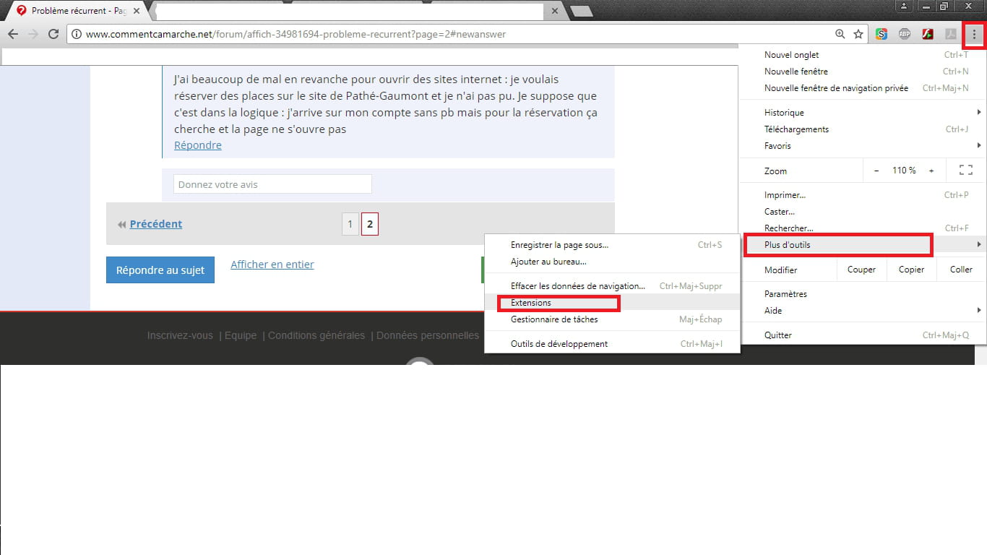Click Coller in the Modifier row
The height and width of the screenshot is (555, 987).
[x=961, y=270]
